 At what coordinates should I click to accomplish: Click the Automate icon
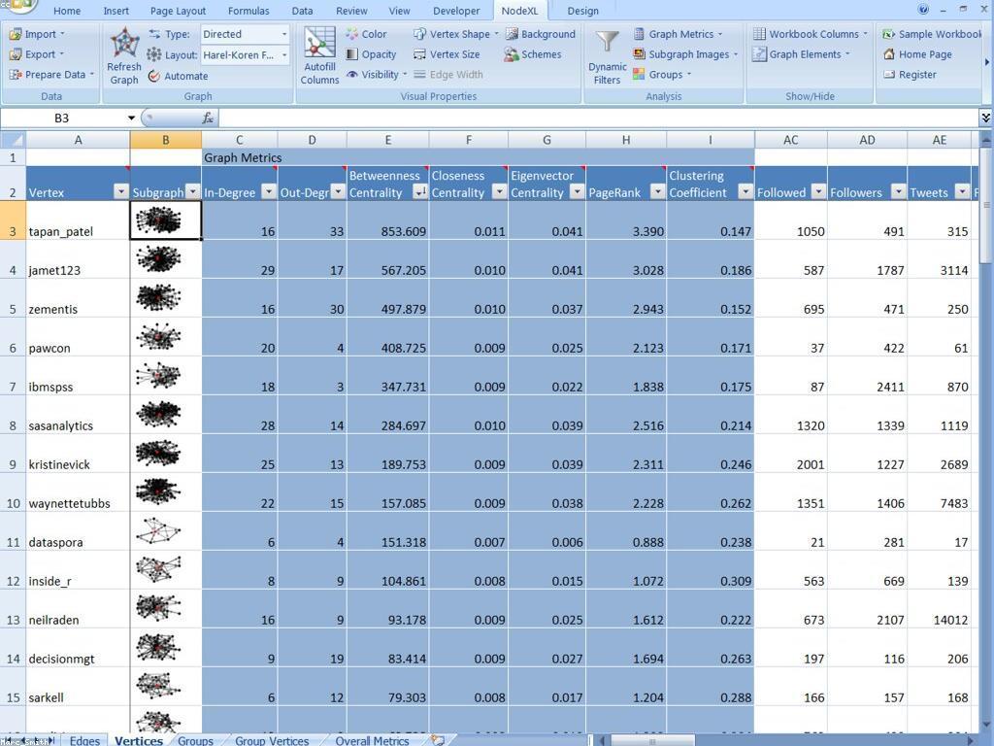(x=154, y=76)
